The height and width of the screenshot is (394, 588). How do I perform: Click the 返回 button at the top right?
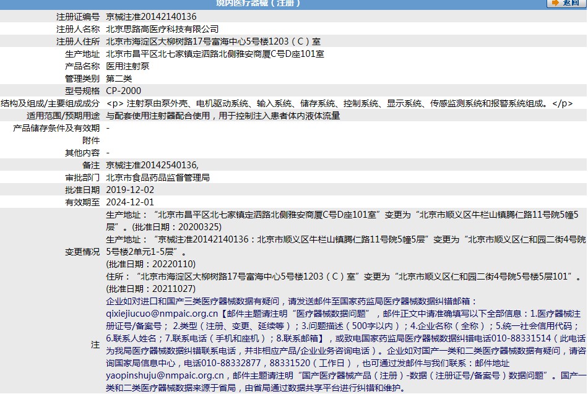coord(566,3)
